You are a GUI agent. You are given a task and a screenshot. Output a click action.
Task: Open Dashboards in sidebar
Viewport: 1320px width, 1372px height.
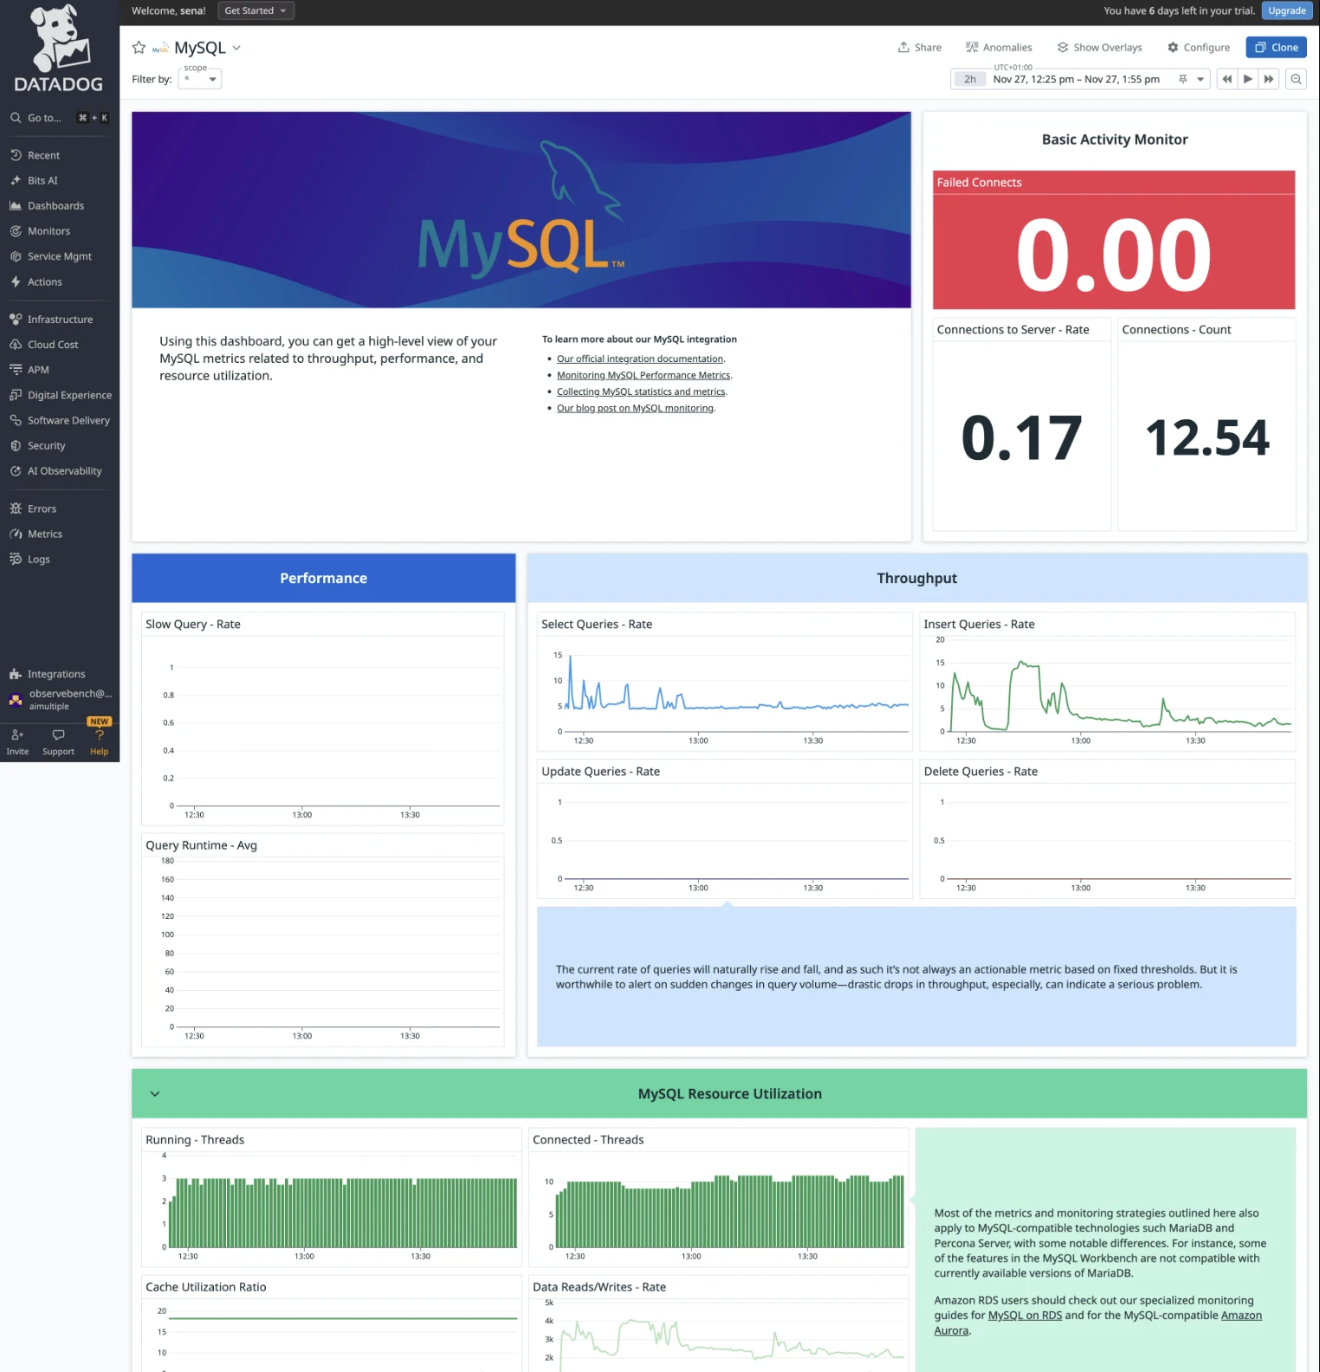coord(55,205)
